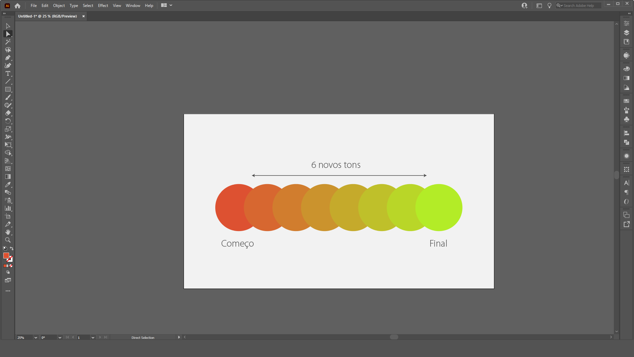The image size is (634, 357).
Task: Open the zoom level dropdown
Action: pyautogui.click(x=36, y=337)
